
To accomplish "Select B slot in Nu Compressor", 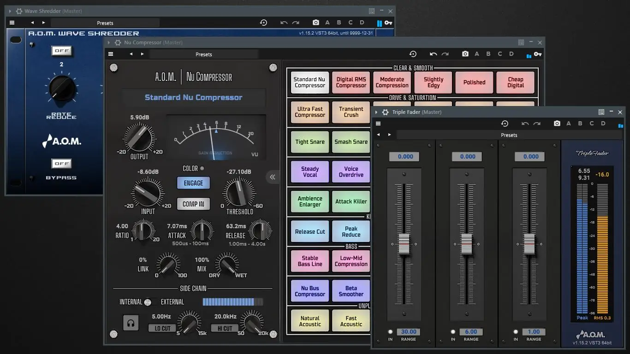I will coord(488,54).
